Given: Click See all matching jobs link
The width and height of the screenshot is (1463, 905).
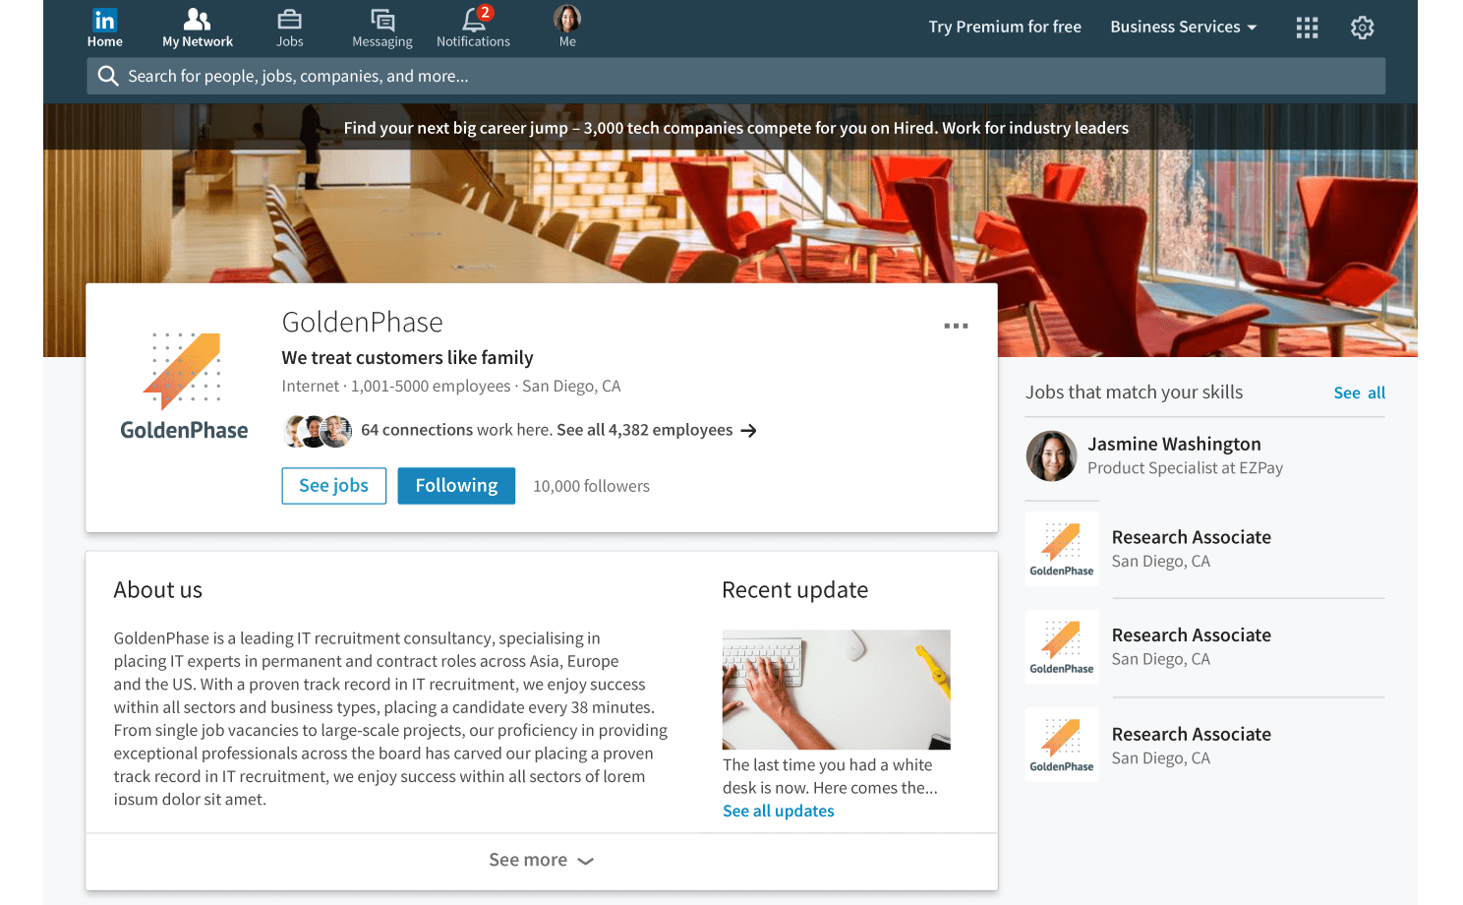Looking at the screenshot, I should (x=1359, y=392).
